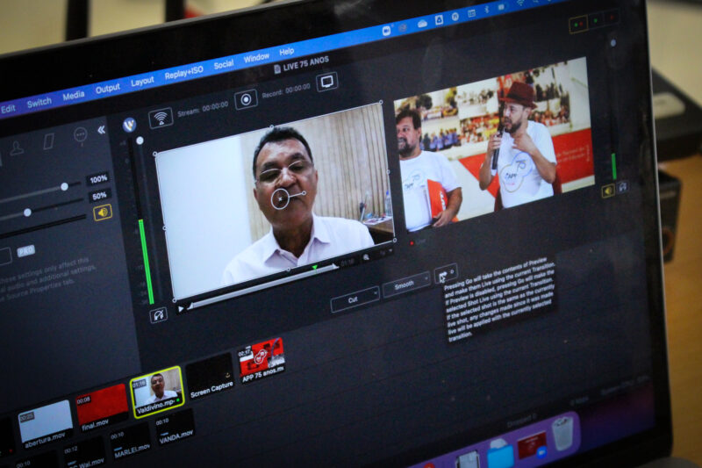Start streaming with the broadcast Wi-Fi icon

pyautogui.click(x=161, y=117)
